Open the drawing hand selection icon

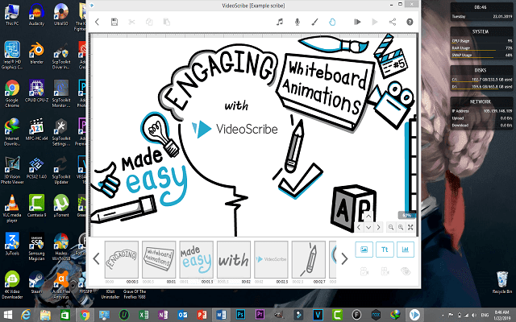click(x=331, y=22)
